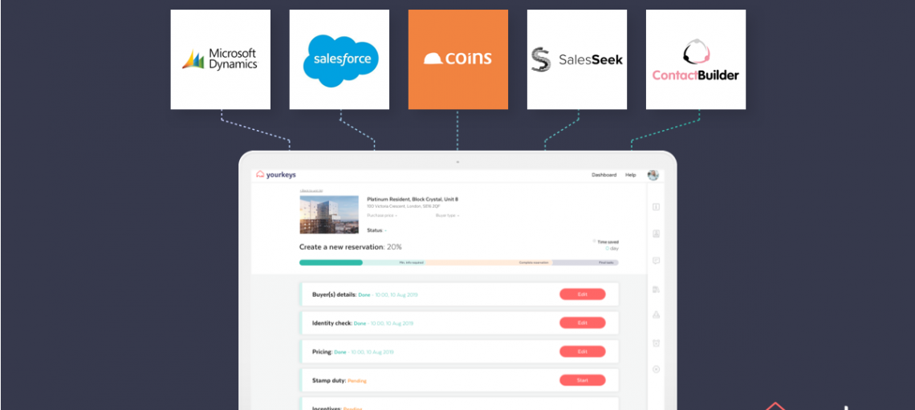The width and height of the screenshot is (915, 410).
Task: Open the Dashboard menu item
Action: tap(604, 175)
